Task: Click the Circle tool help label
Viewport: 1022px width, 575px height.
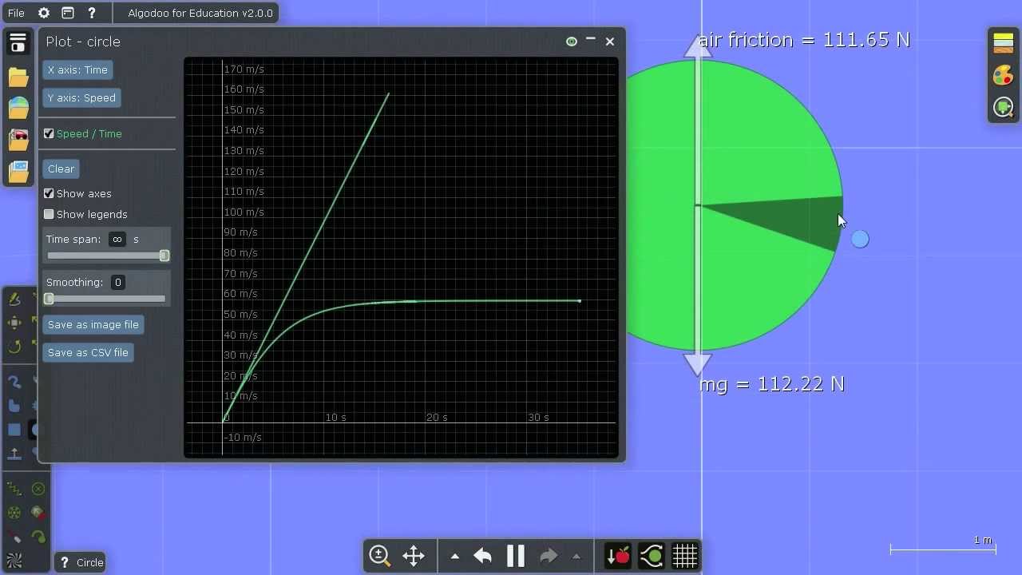Action: (81, 562)
